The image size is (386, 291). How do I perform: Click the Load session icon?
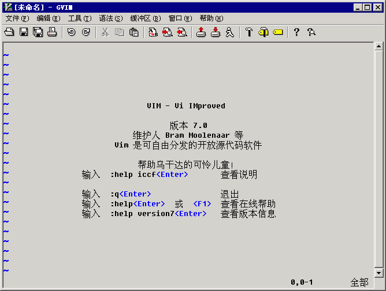tap(201, 32)
